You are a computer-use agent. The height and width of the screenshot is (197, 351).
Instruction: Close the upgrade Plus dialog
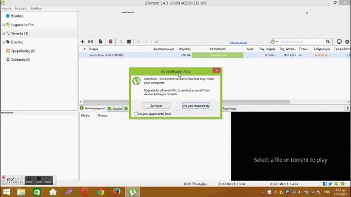[217, 71]
